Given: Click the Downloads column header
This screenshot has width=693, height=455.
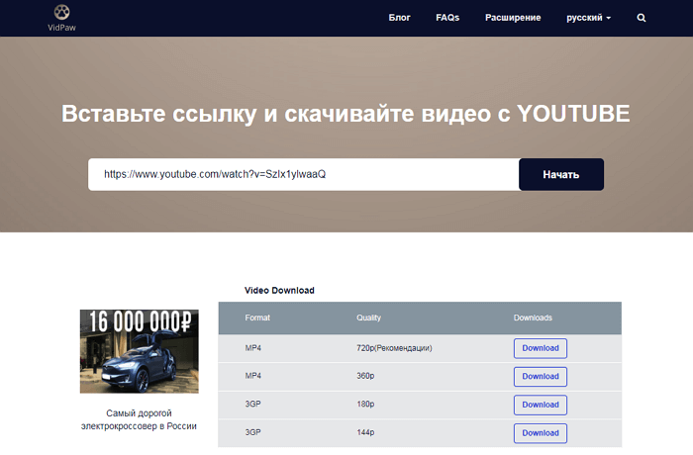Looking at the screenshot, I should pos(533,318).
